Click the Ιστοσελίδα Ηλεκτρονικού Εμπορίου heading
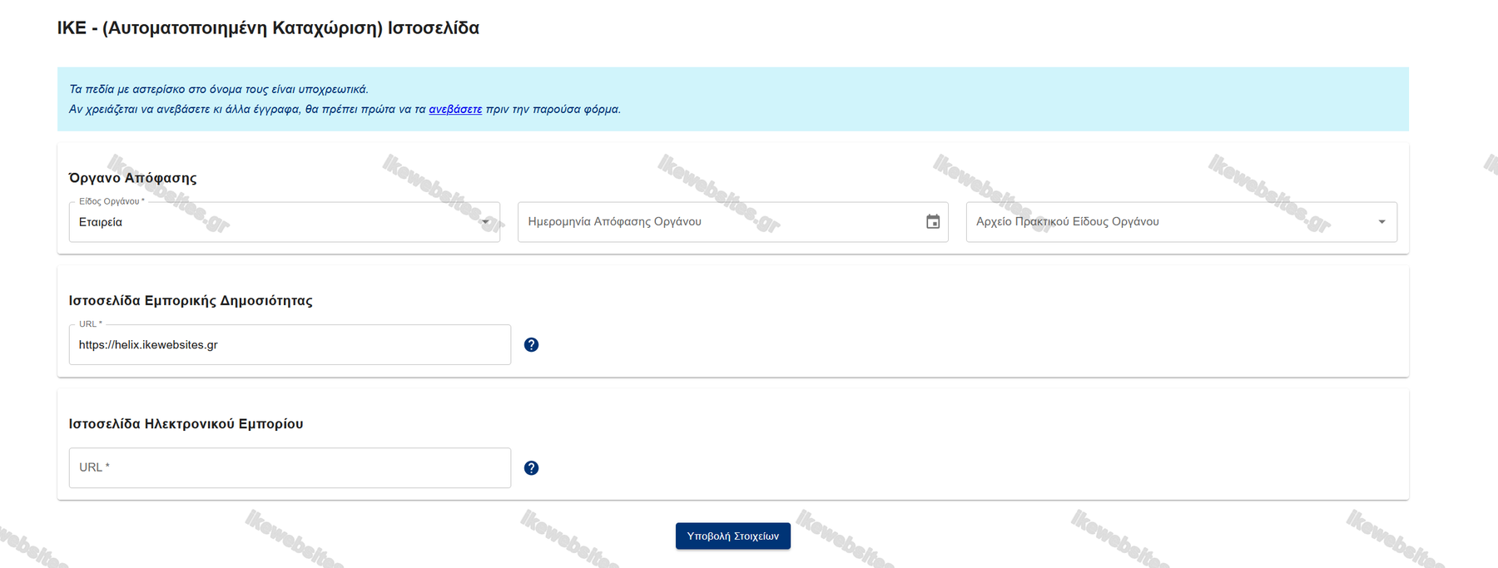Screen dimensions: 1498x568 (x=186, y=424)
